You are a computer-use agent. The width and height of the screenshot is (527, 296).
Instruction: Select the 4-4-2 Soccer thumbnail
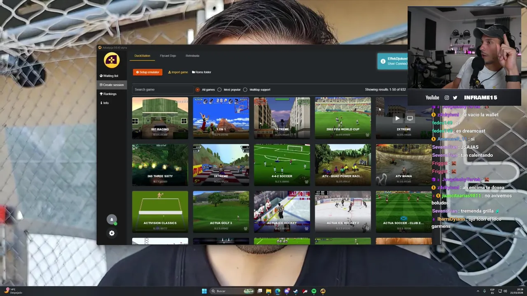click(x=282, y=165)
